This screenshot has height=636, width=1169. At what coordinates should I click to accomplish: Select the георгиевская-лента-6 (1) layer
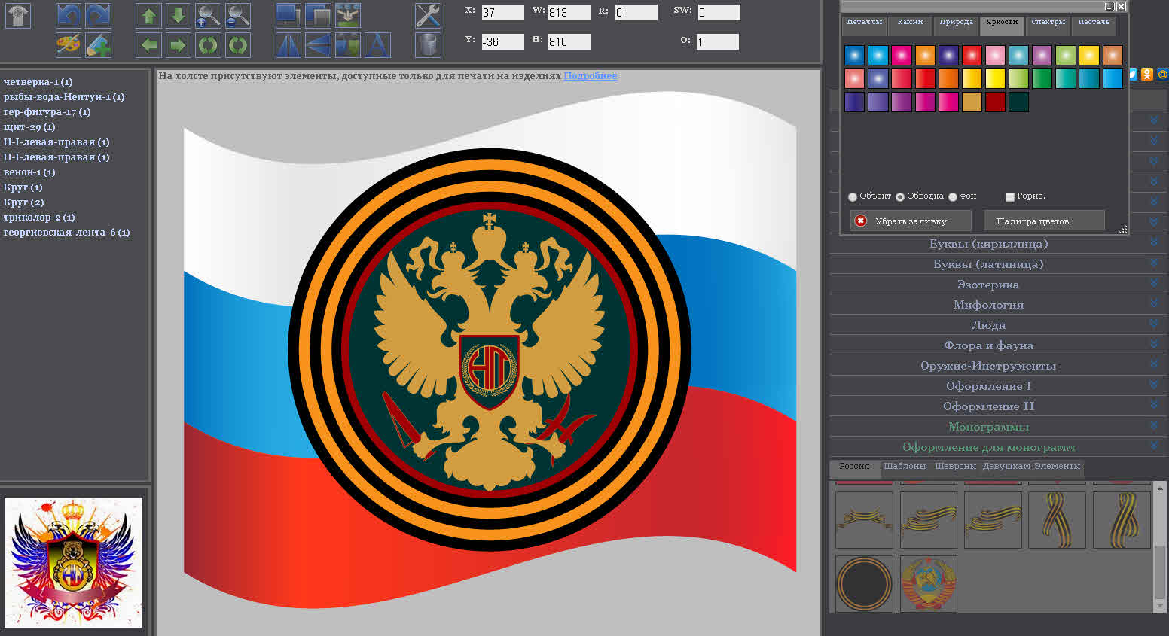point(67,233)
